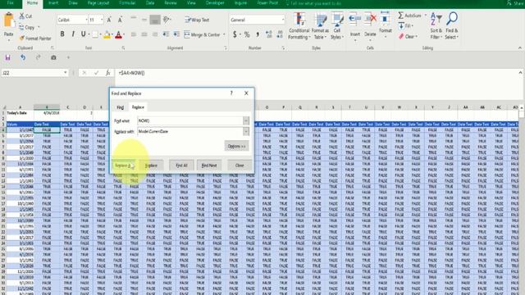Image resolution: width=525 pixels, height=295 pixels.
Task: Open the font name Calibri dropdown
Action: [86, 20]
